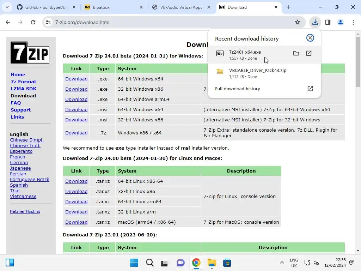Bookmark this page with the star icon
This screenshot has width=361, height=271.
298,22
